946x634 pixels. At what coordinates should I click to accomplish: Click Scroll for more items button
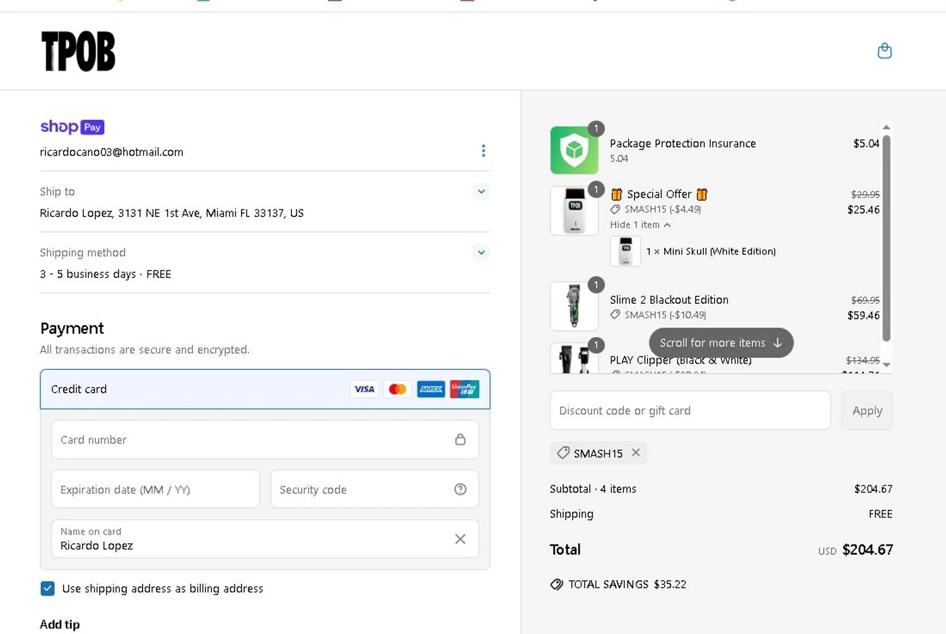coord(721,343)
